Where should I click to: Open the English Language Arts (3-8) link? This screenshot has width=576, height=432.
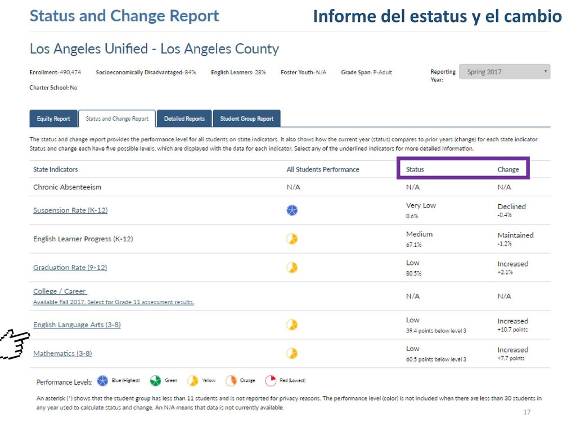(76, 325)
